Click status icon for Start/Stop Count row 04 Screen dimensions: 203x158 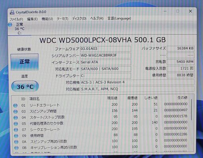(x=15, y=118)
